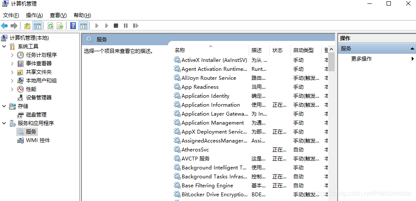Viewport: 416px width, 201px height.
Task: Click the blue Help question mark icon
Action: 73,26
